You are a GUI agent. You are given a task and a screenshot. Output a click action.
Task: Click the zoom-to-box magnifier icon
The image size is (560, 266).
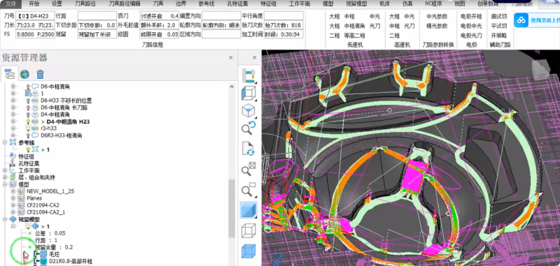tap(248, 190)
